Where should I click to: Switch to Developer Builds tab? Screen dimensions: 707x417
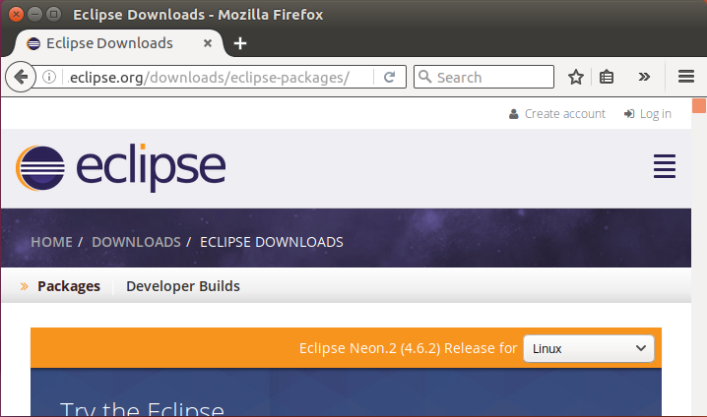pyautogui.click(x=183, y=286)
